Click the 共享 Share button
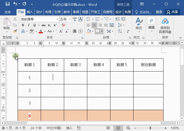Viewport: 184px width, 131px height. (x=172, y=12)
